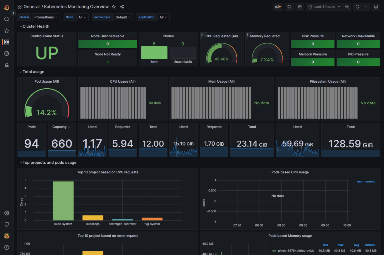Toggle the current legend in Pods based CPU usage

pyautogui.click(x=369, y=181)
